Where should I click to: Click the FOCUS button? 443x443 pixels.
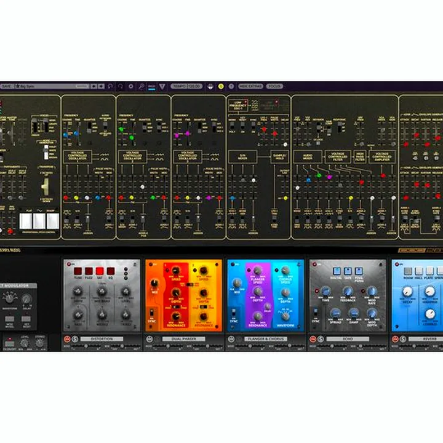[x=274, y=86]
